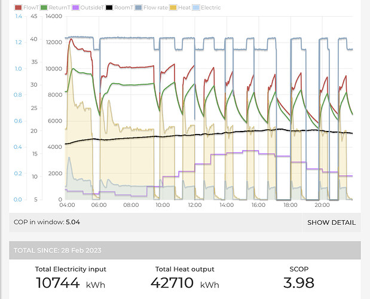Click the Total Heat output value 42710

pyautogui.click(x=173, y=283)
